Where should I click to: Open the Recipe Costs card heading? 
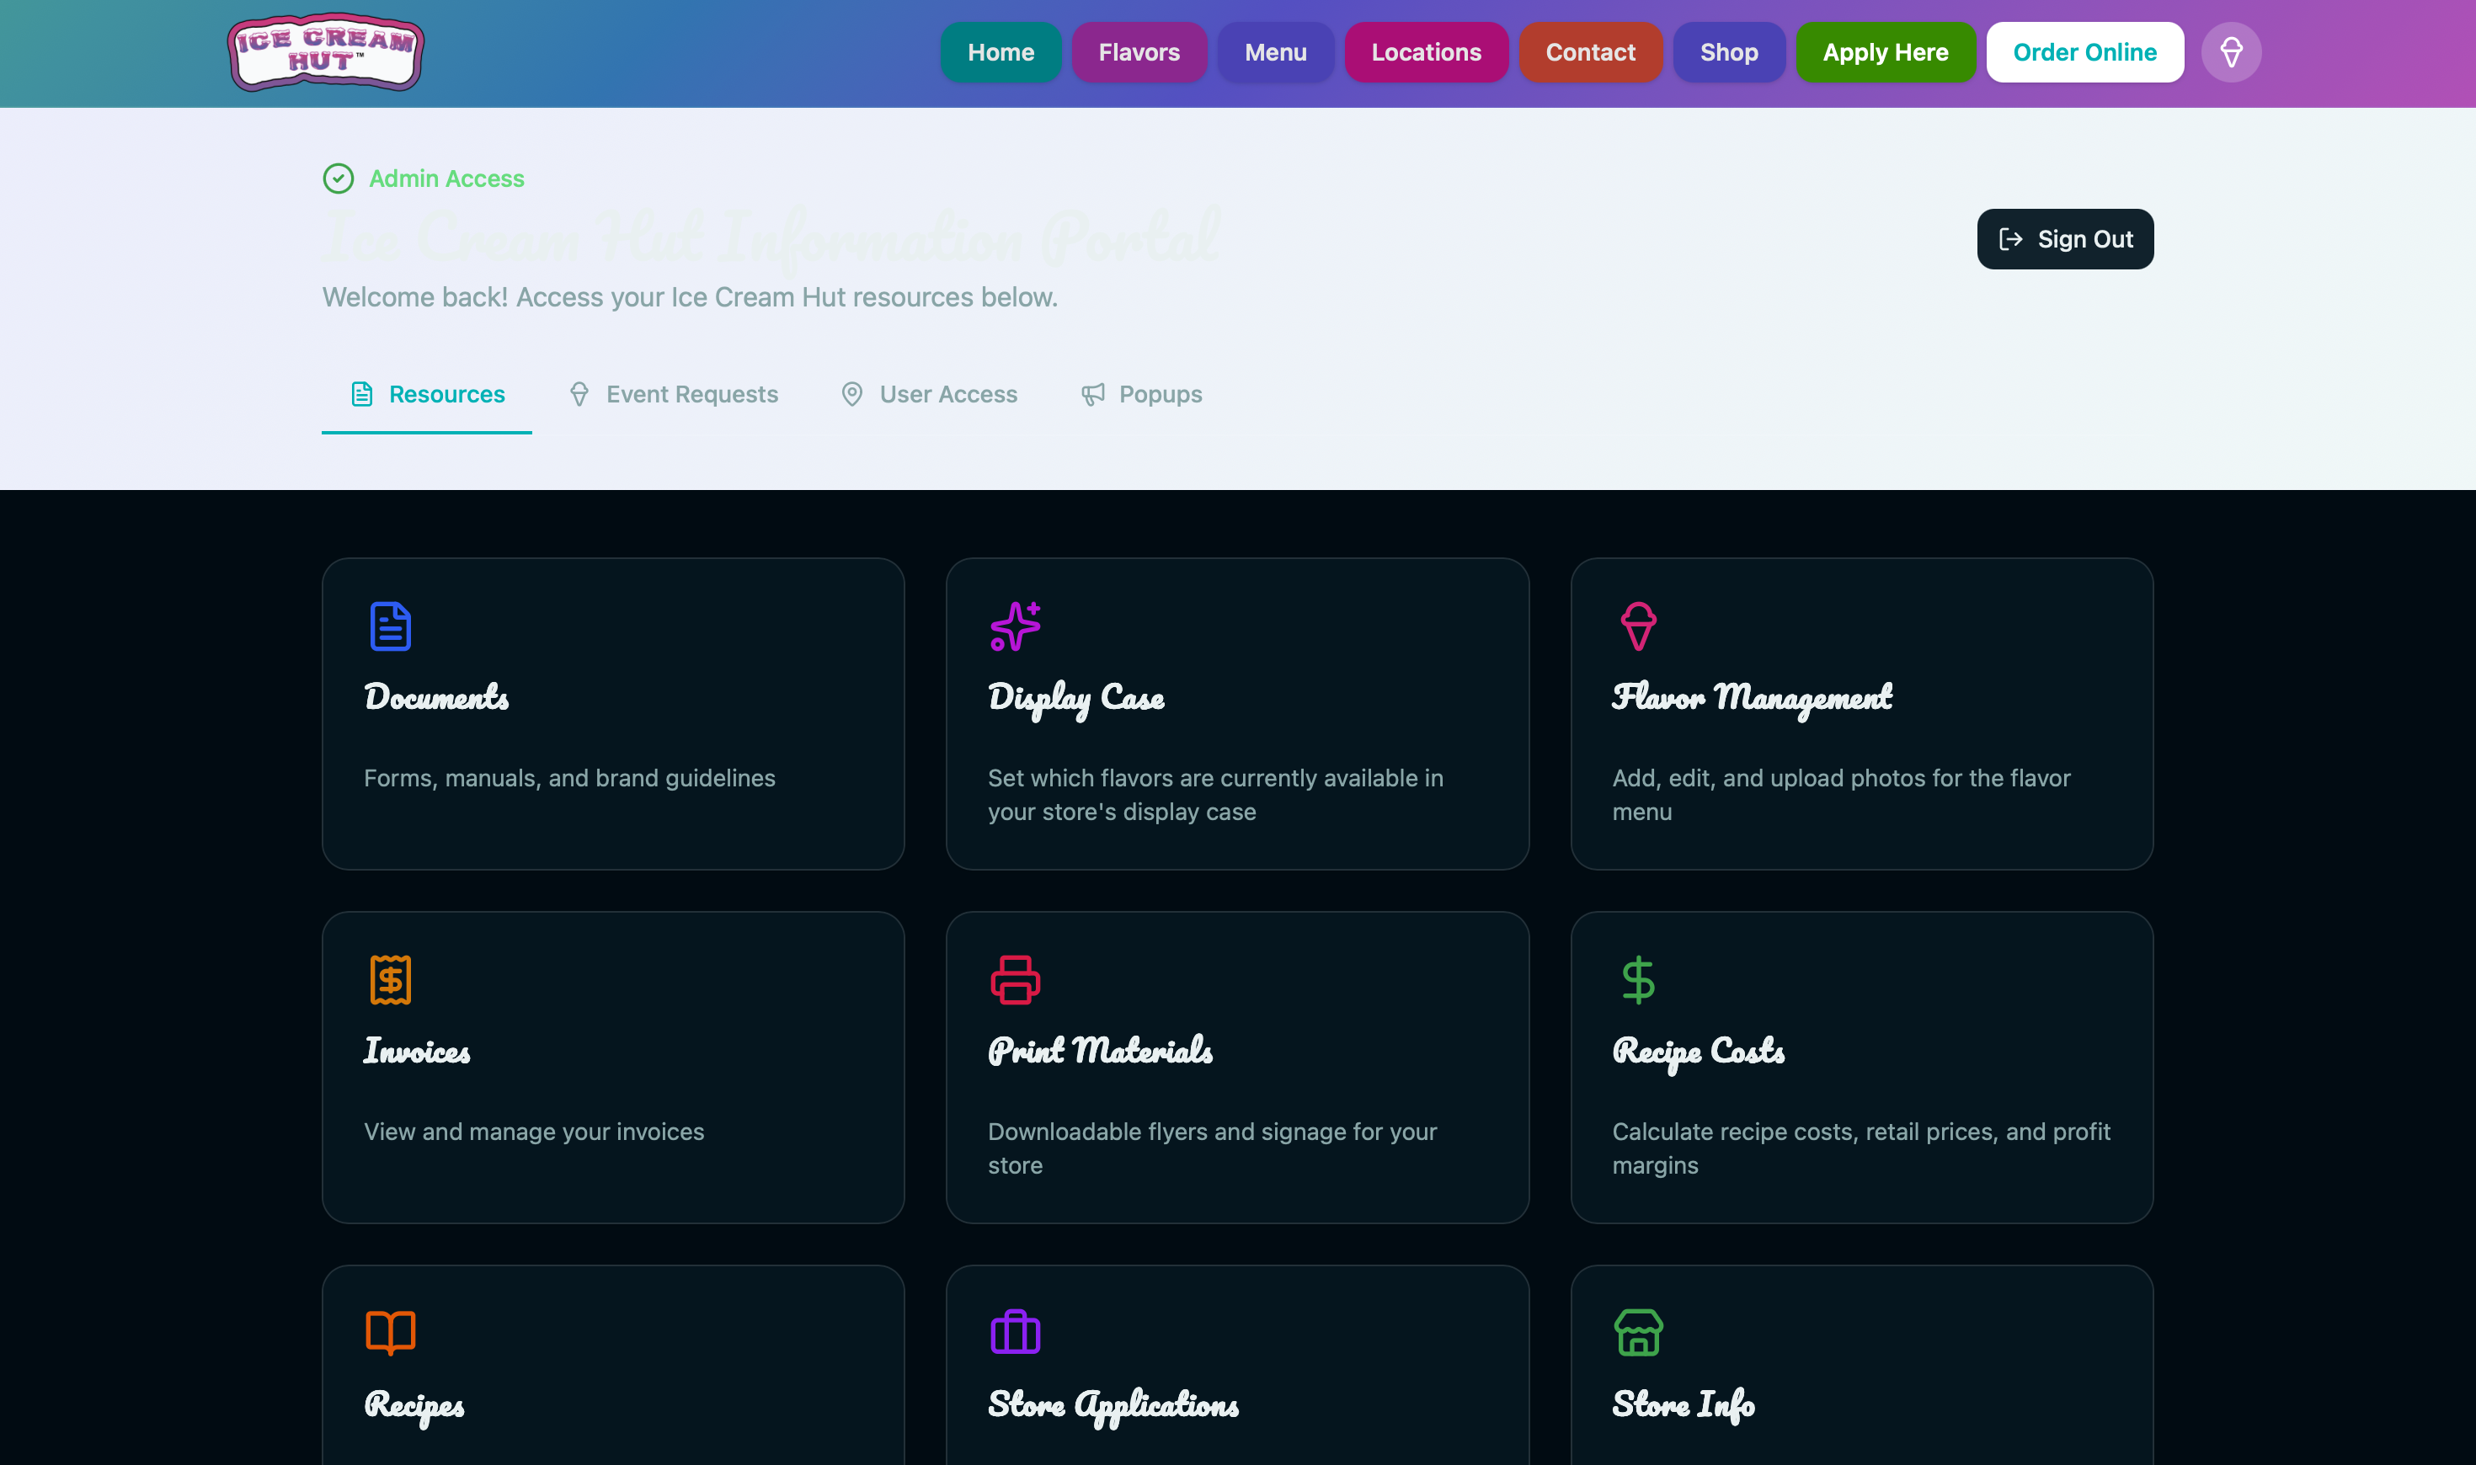click(x=1699, y=1052)
